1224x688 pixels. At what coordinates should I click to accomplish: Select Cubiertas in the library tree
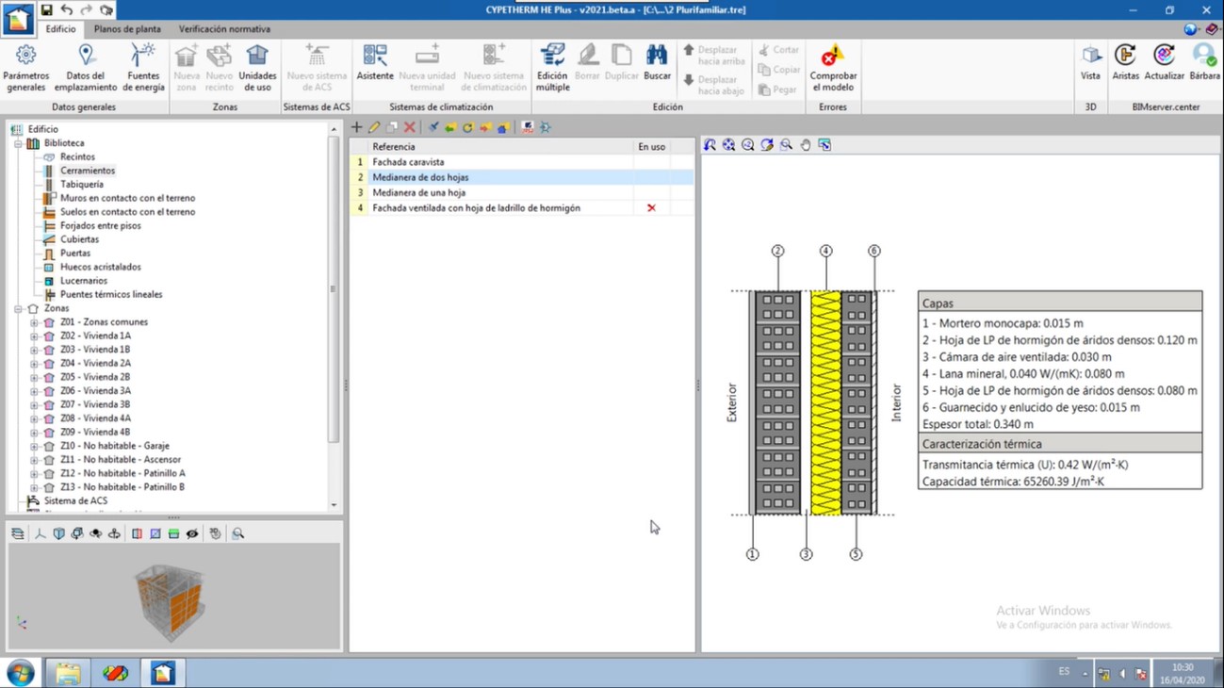tap(79, 239)
